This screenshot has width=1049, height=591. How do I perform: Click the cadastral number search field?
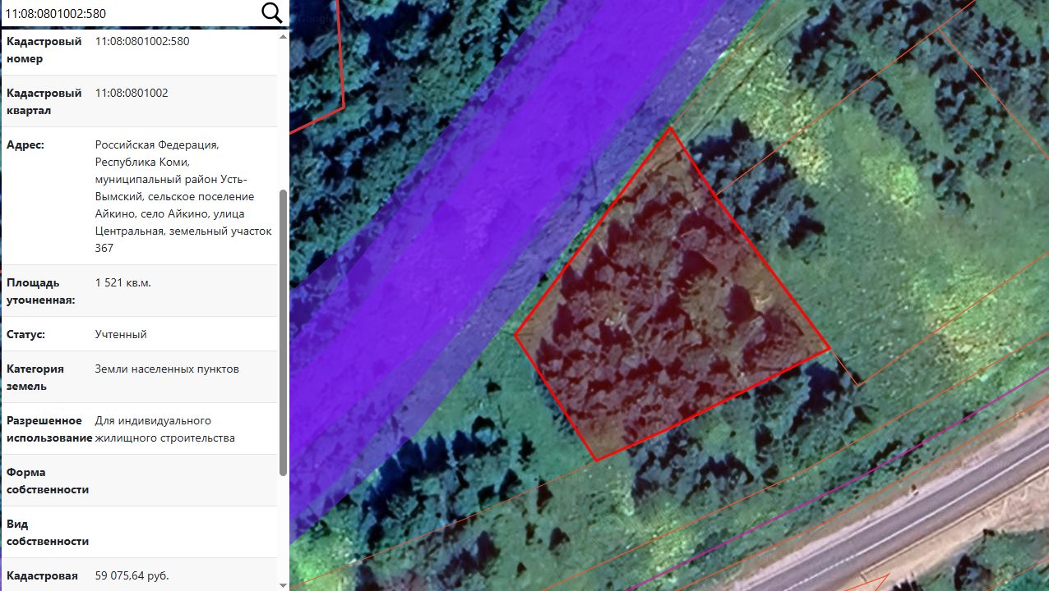pyautogui.click(x=130, y=13)
